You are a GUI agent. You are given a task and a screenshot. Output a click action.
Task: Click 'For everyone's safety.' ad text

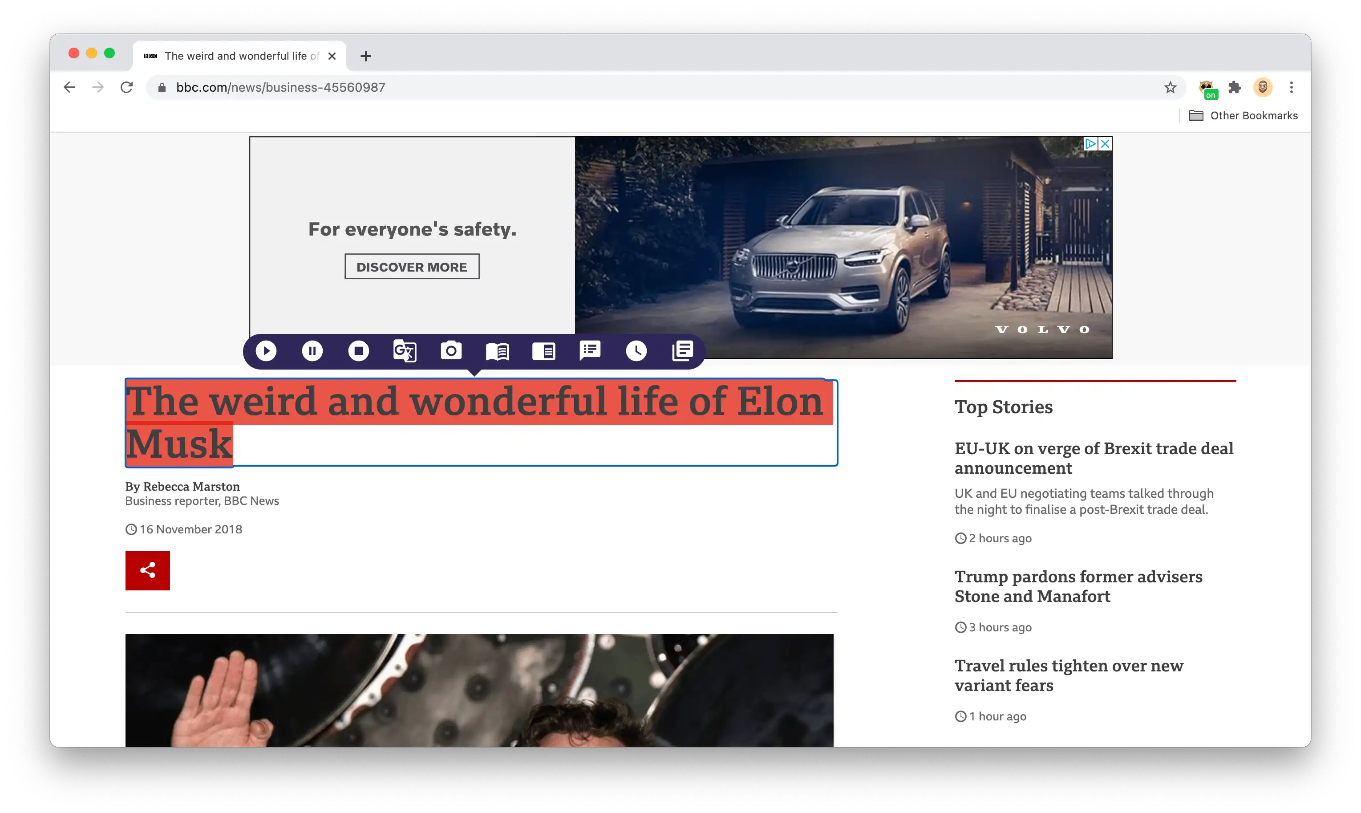click(x=412, y=229)
